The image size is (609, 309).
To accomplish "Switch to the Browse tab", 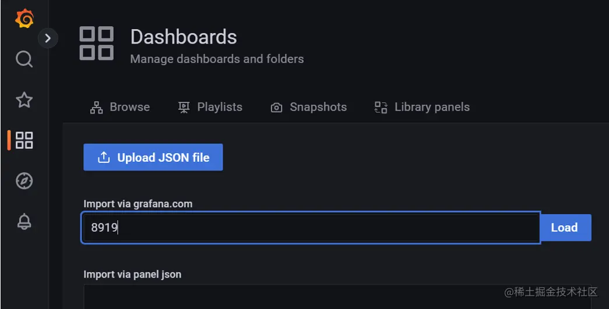I will (119, 107).
